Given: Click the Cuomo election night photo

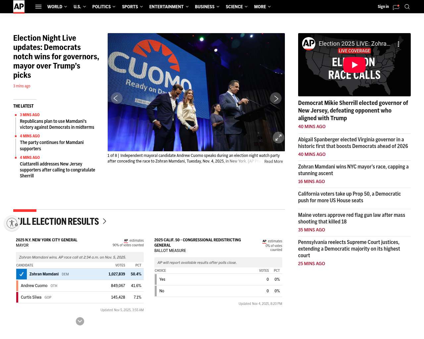Looking at the screenshot, I should (196, 92).
